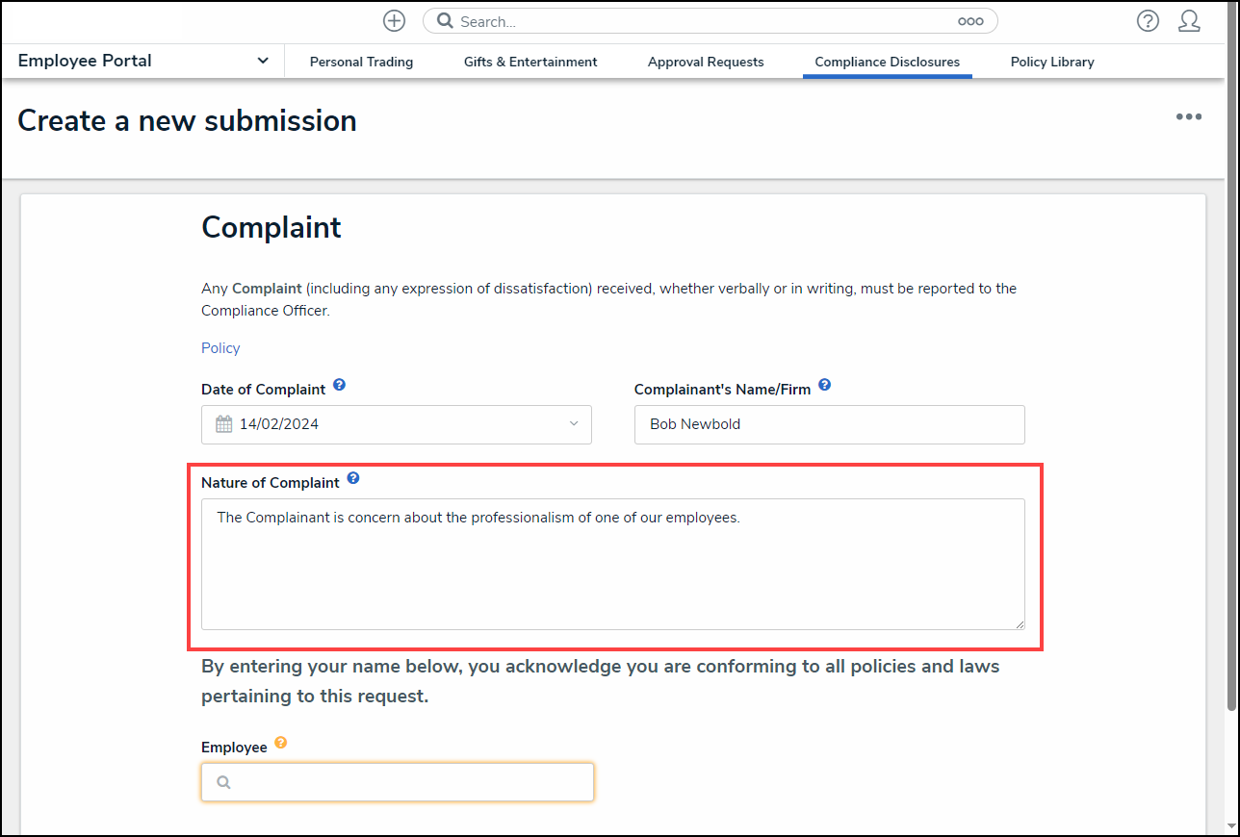1240x837 pixels.
Task: Open the Date of Complaint picker
Action: point(397,424)
